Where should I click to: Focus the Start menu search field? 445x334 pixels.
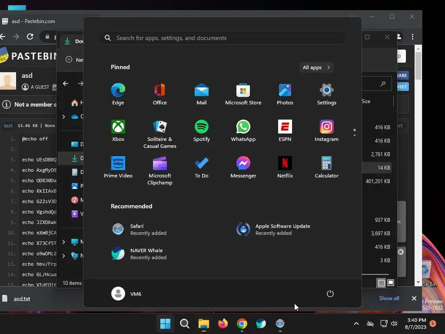tap(222, 38)
